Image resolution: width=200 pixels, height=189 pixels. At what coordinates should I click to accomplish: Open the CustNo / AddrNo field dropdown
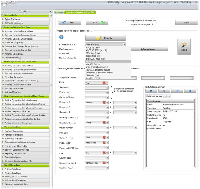[x=107, y=168]
